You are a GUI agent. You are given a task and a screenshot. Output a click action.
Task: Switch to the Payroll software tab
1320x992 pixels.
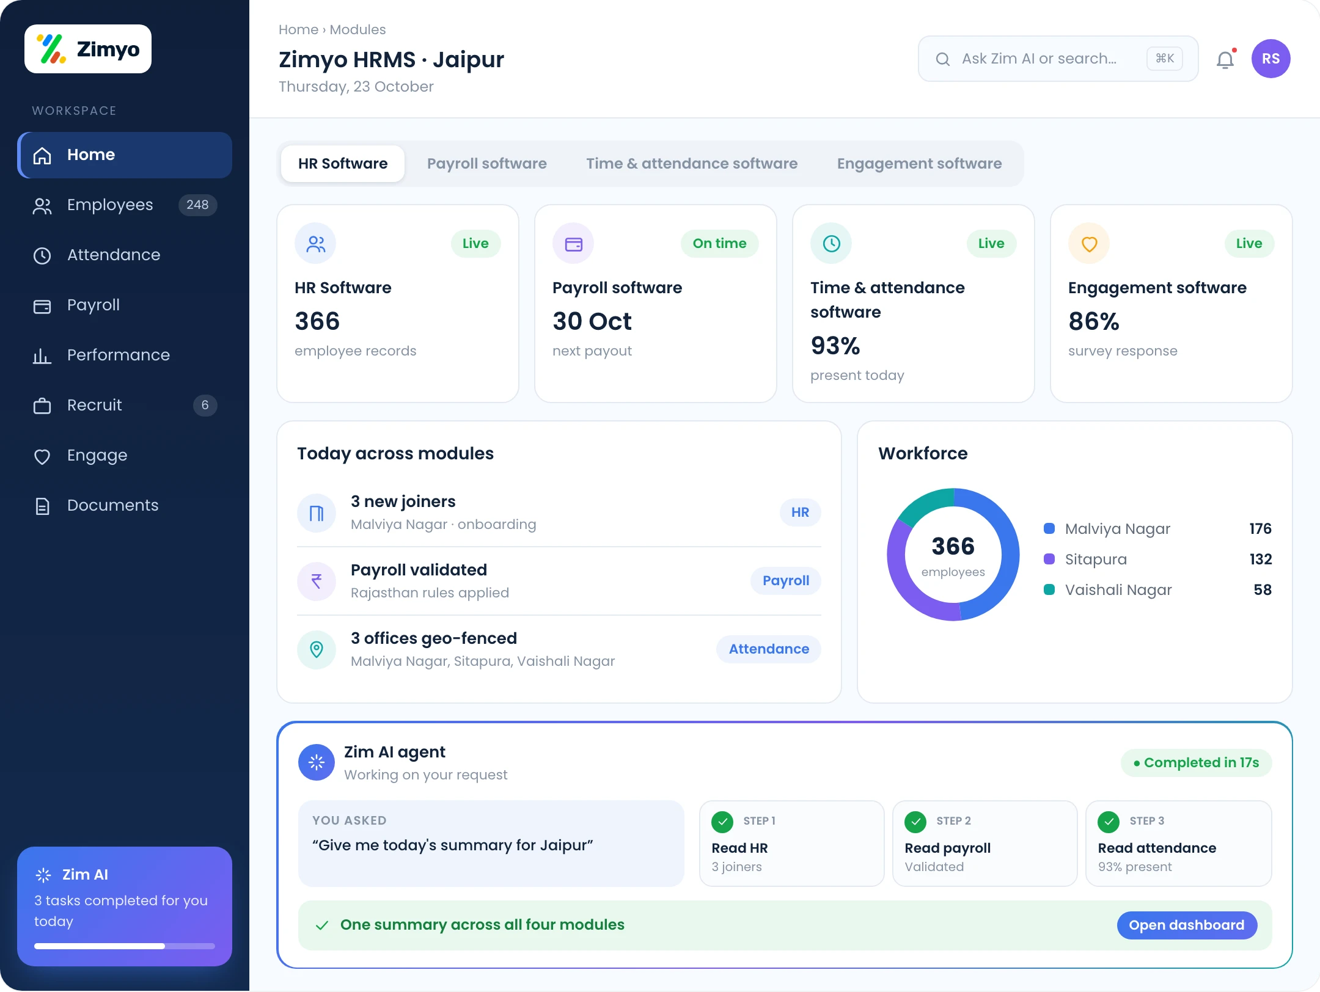pos(487,164)
